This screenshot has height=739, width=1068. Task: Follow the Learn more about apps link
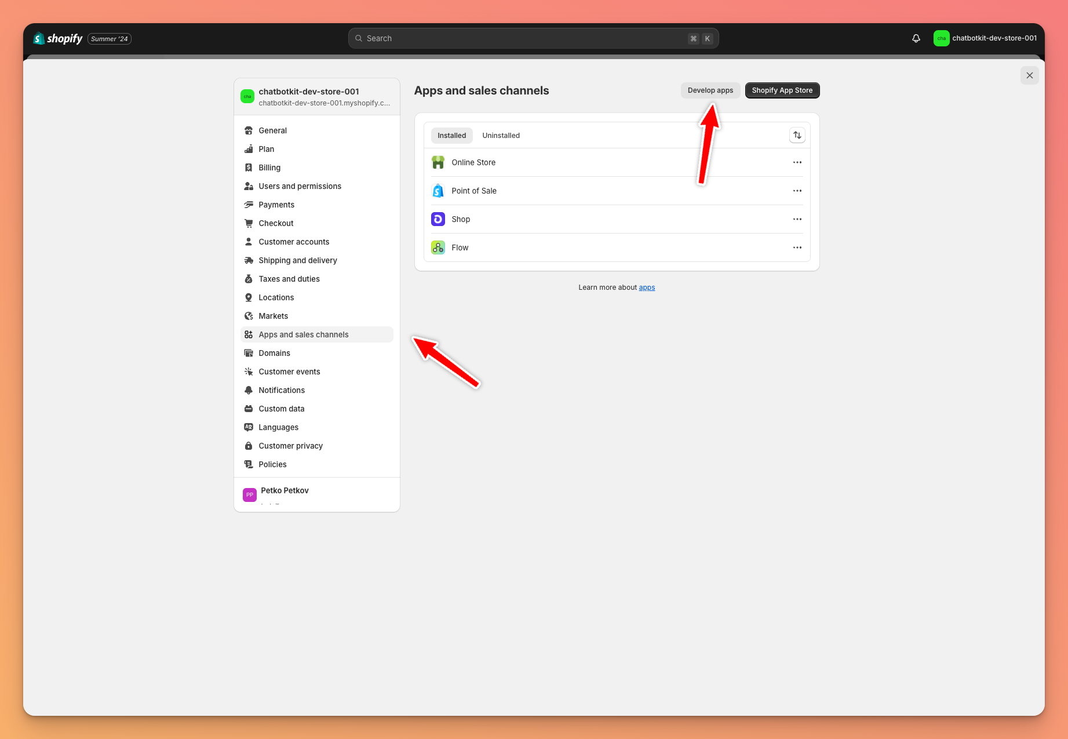647,287
